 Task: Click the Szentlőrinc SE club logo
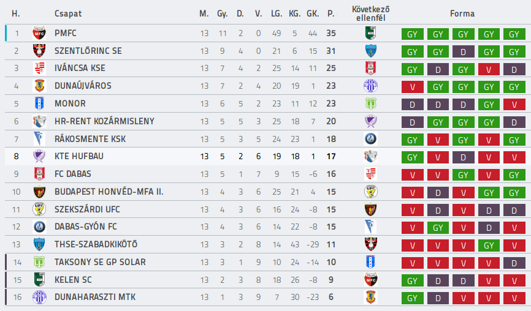click(x=39, y=51)
